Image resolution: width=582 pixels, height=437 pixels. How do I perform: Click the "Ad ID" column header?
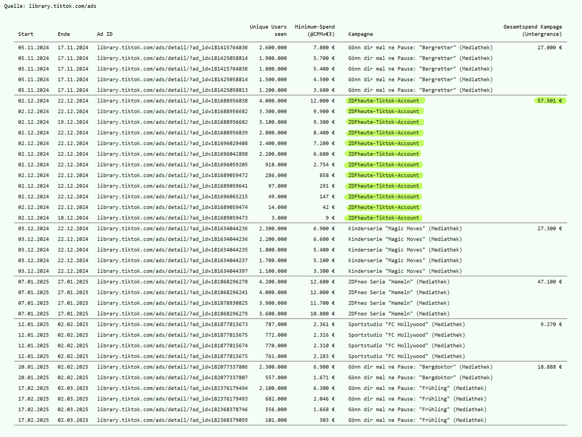(105, 34)
